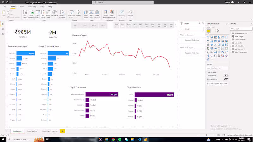The image size is (253, 142).
Task: Choose the decomposition tree visual
Action: point(208,56)
